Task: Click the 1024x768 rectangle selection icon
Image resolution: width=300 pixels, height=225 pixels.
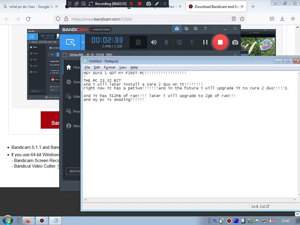Action: (65, 55)
